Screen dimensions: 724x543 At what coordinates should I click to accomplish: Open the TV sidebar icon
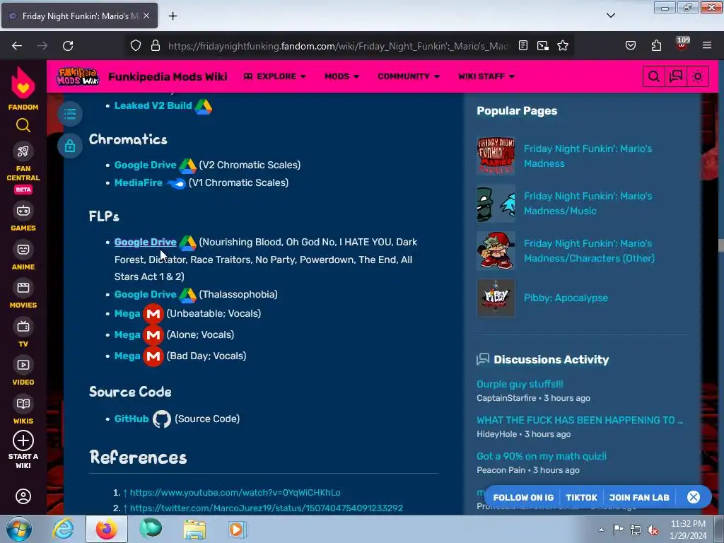(23, 327)
